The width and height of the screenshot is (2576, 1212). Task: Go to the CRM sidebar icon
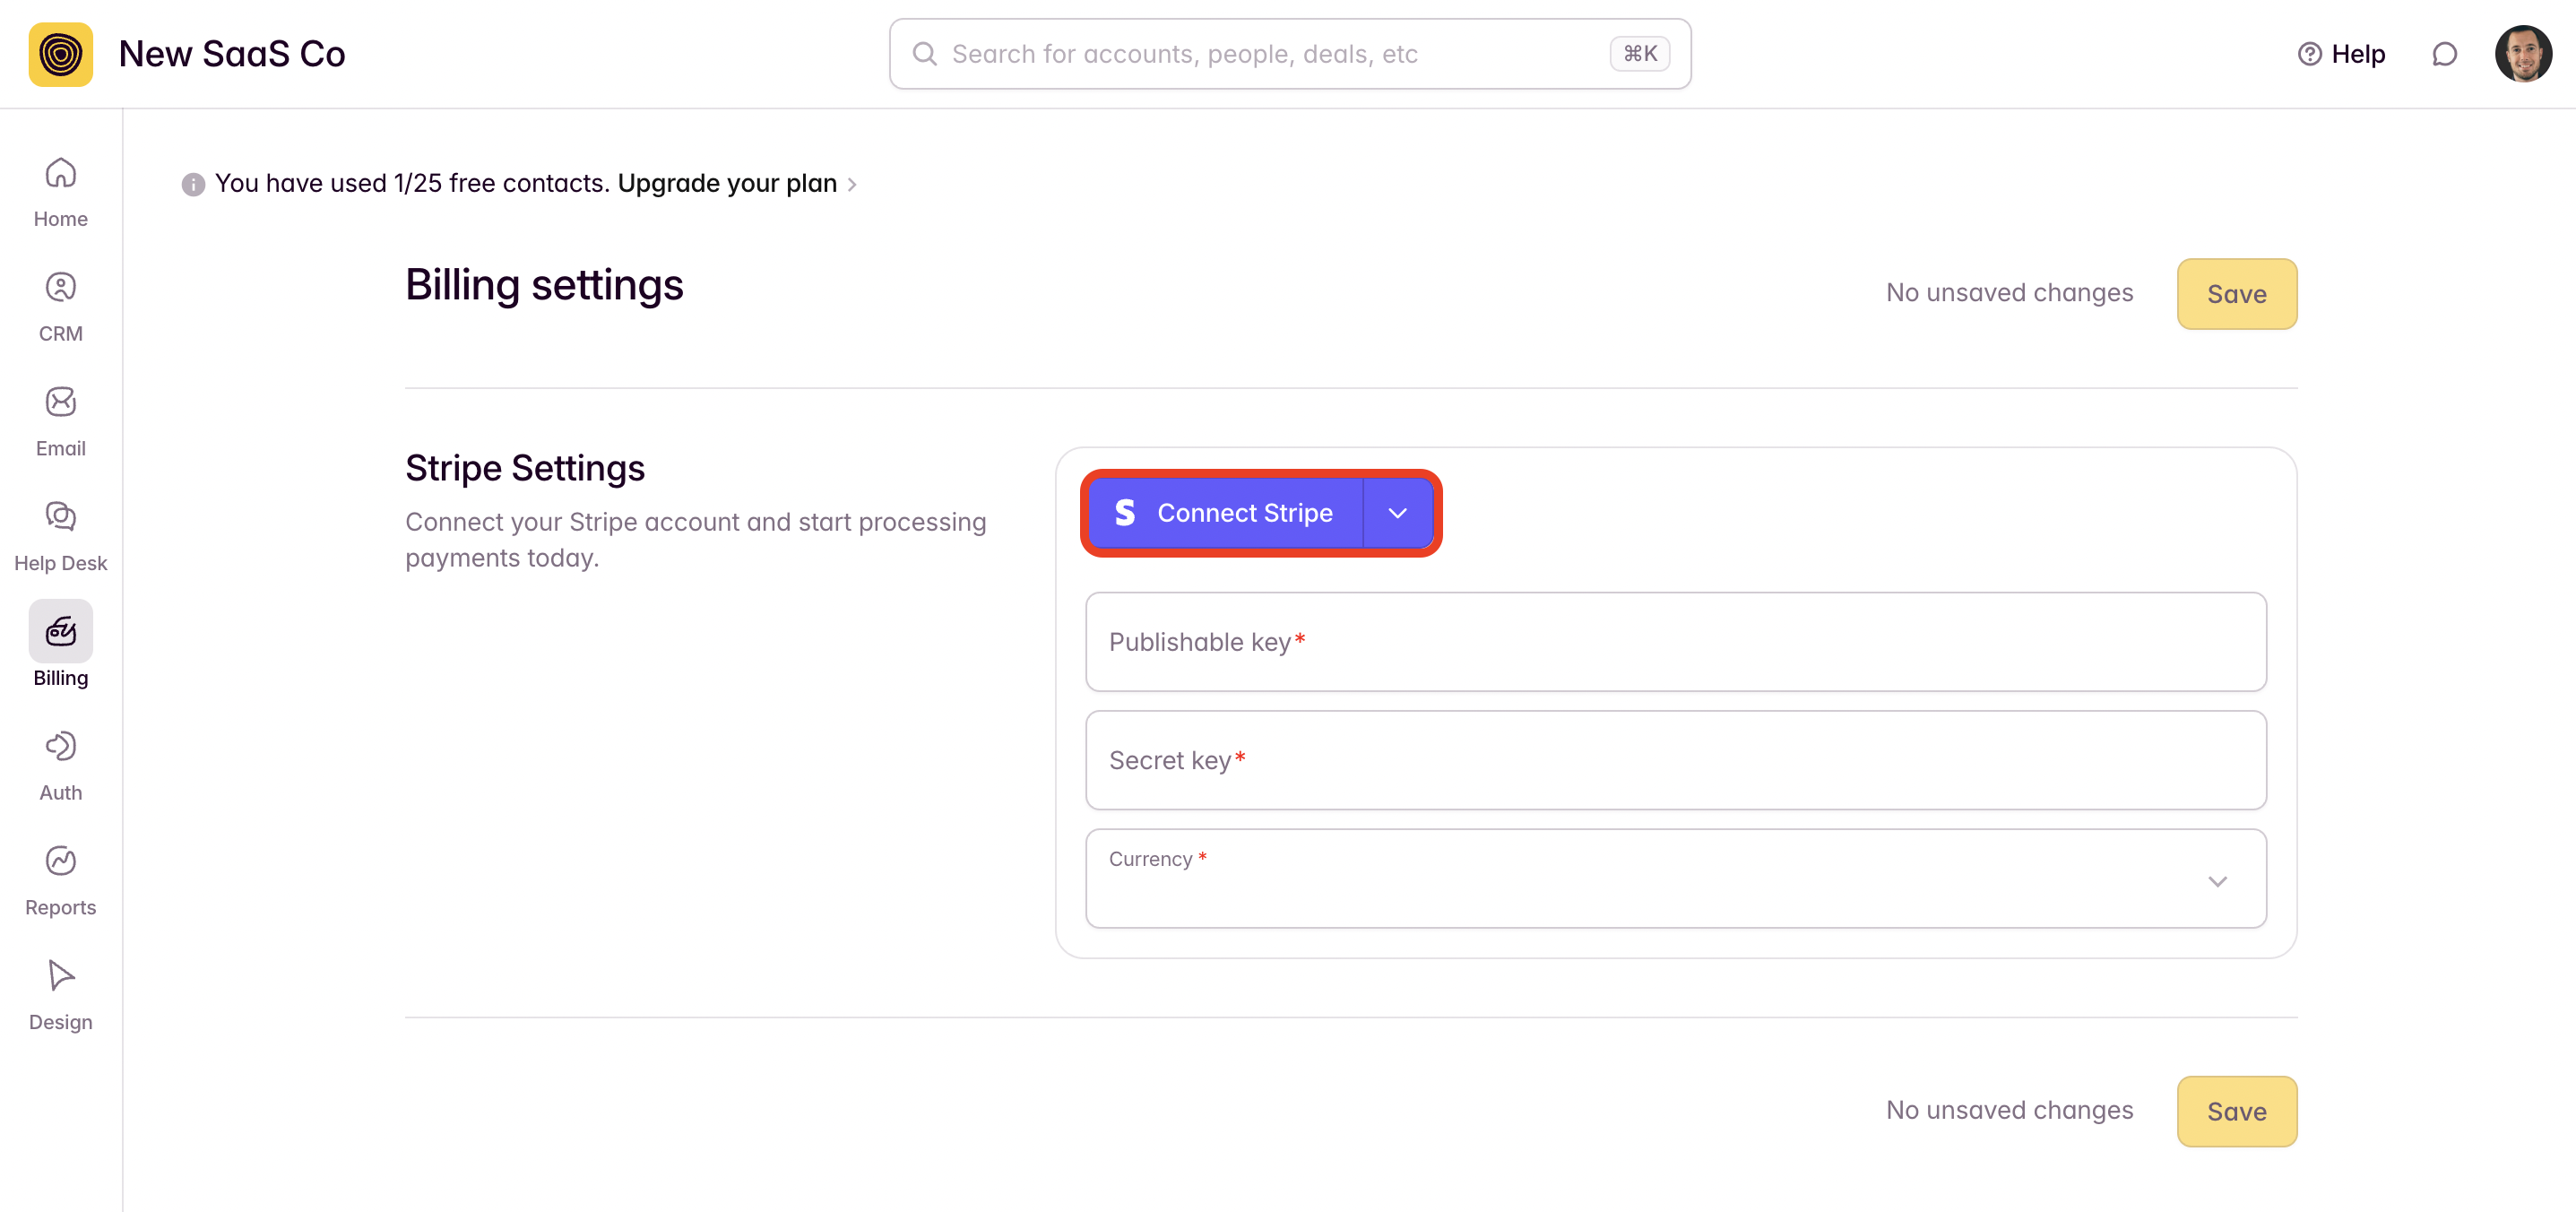(60, 288)
